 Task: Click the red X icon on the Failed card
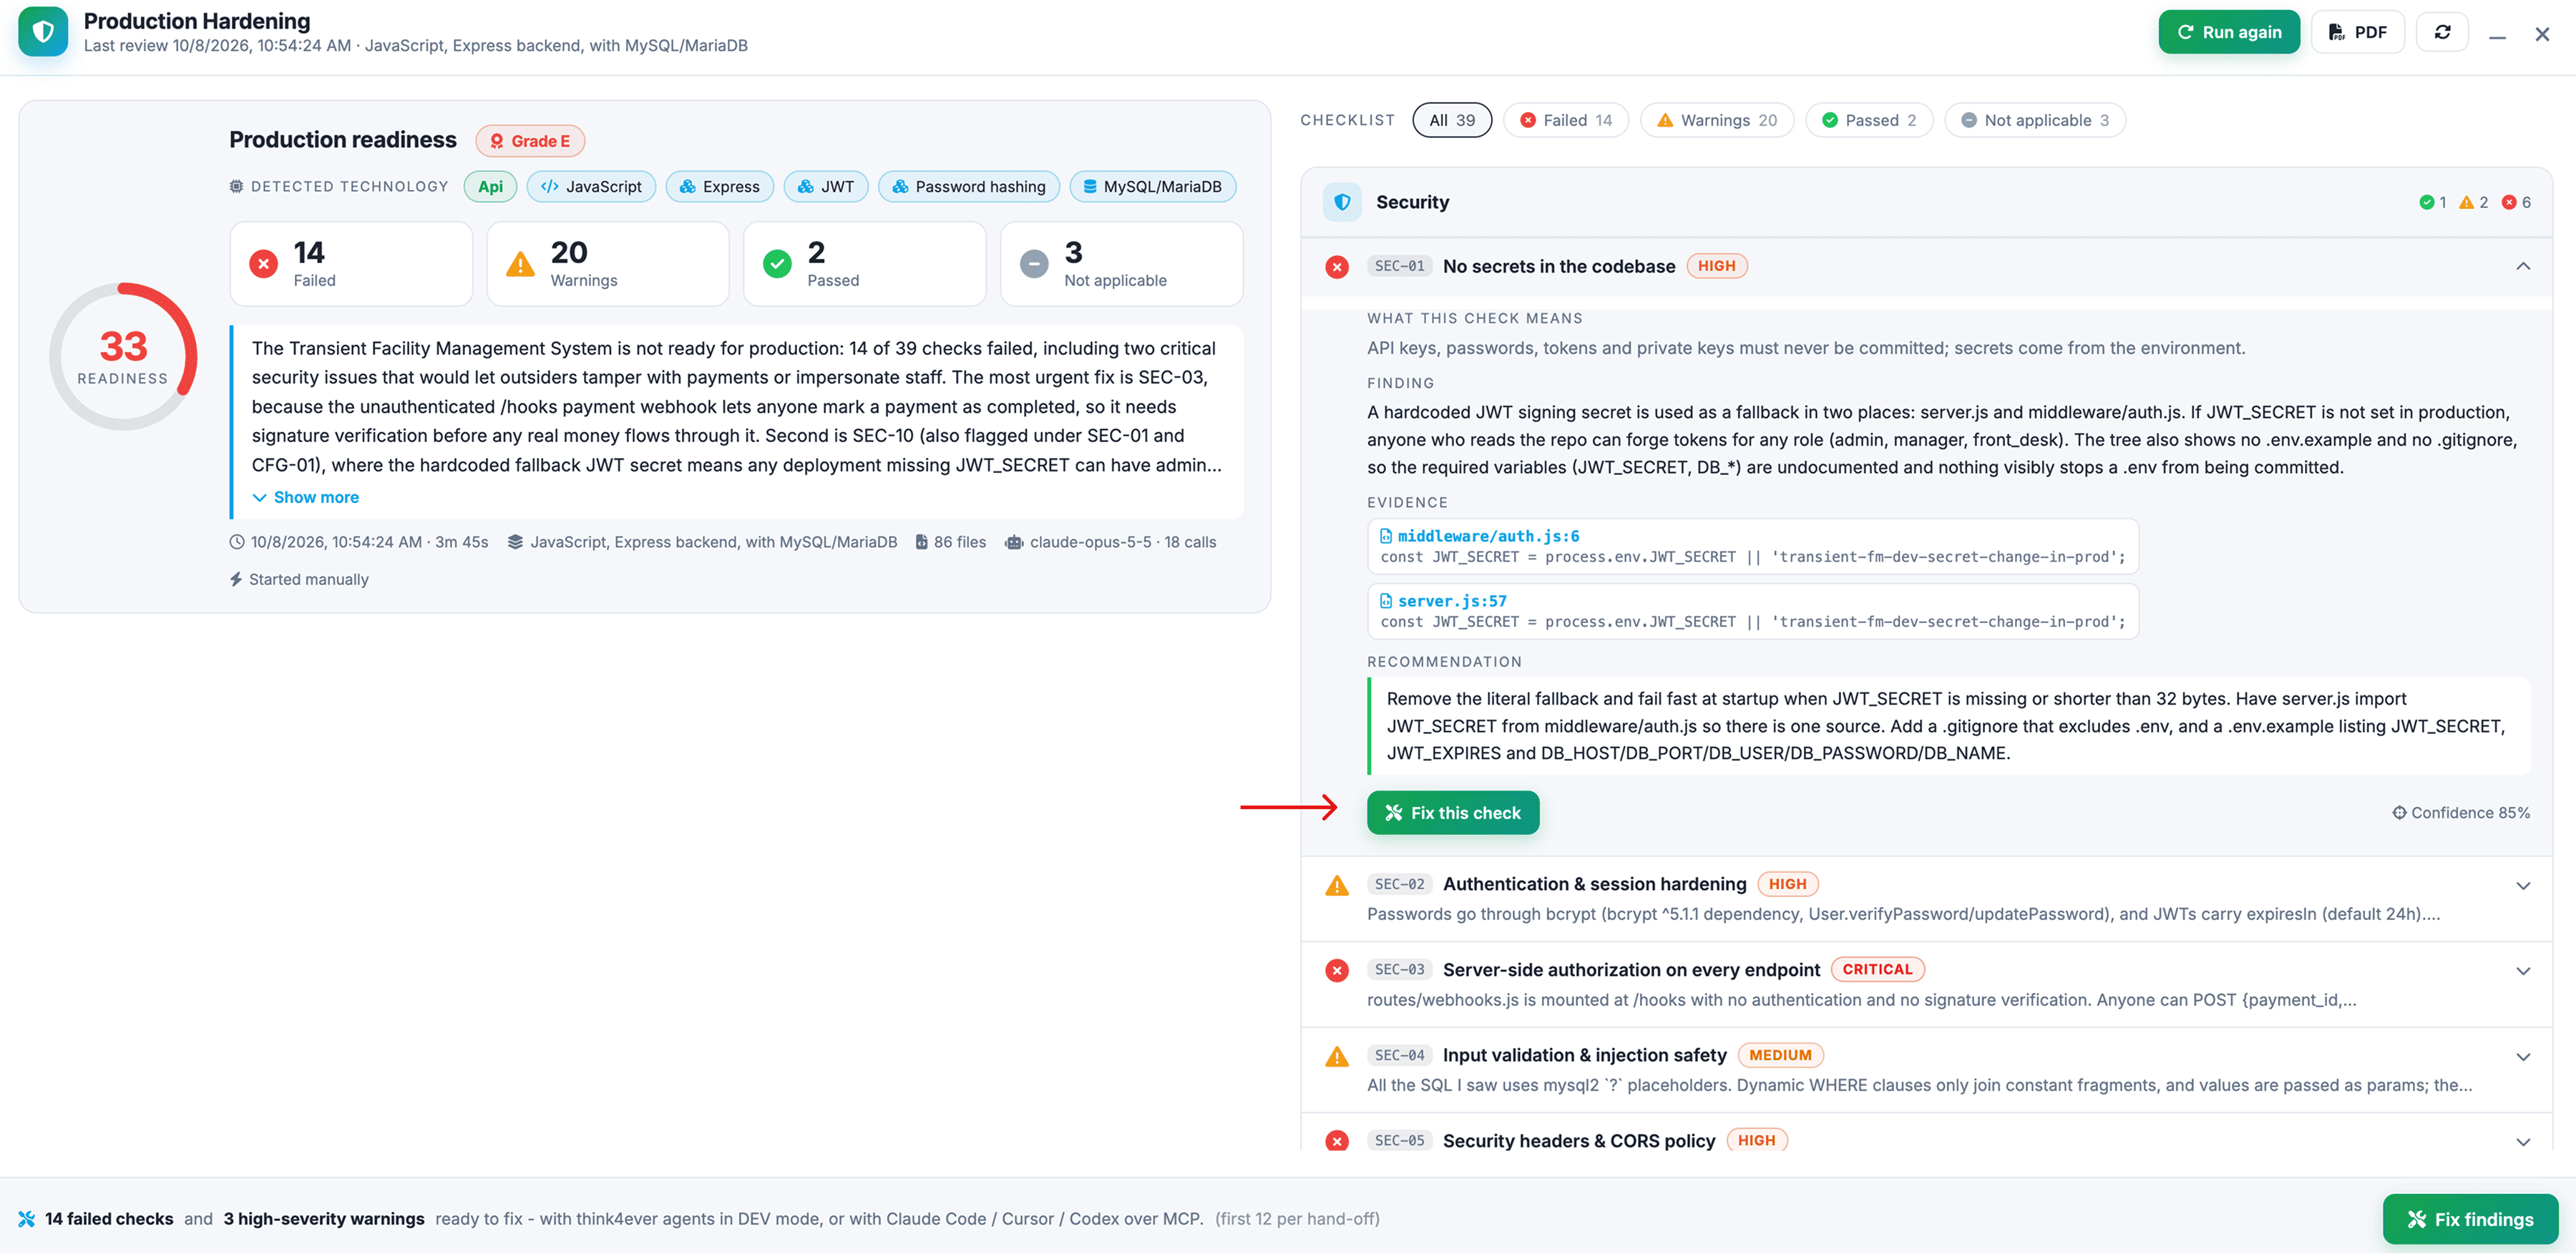[x=263, y=264]
